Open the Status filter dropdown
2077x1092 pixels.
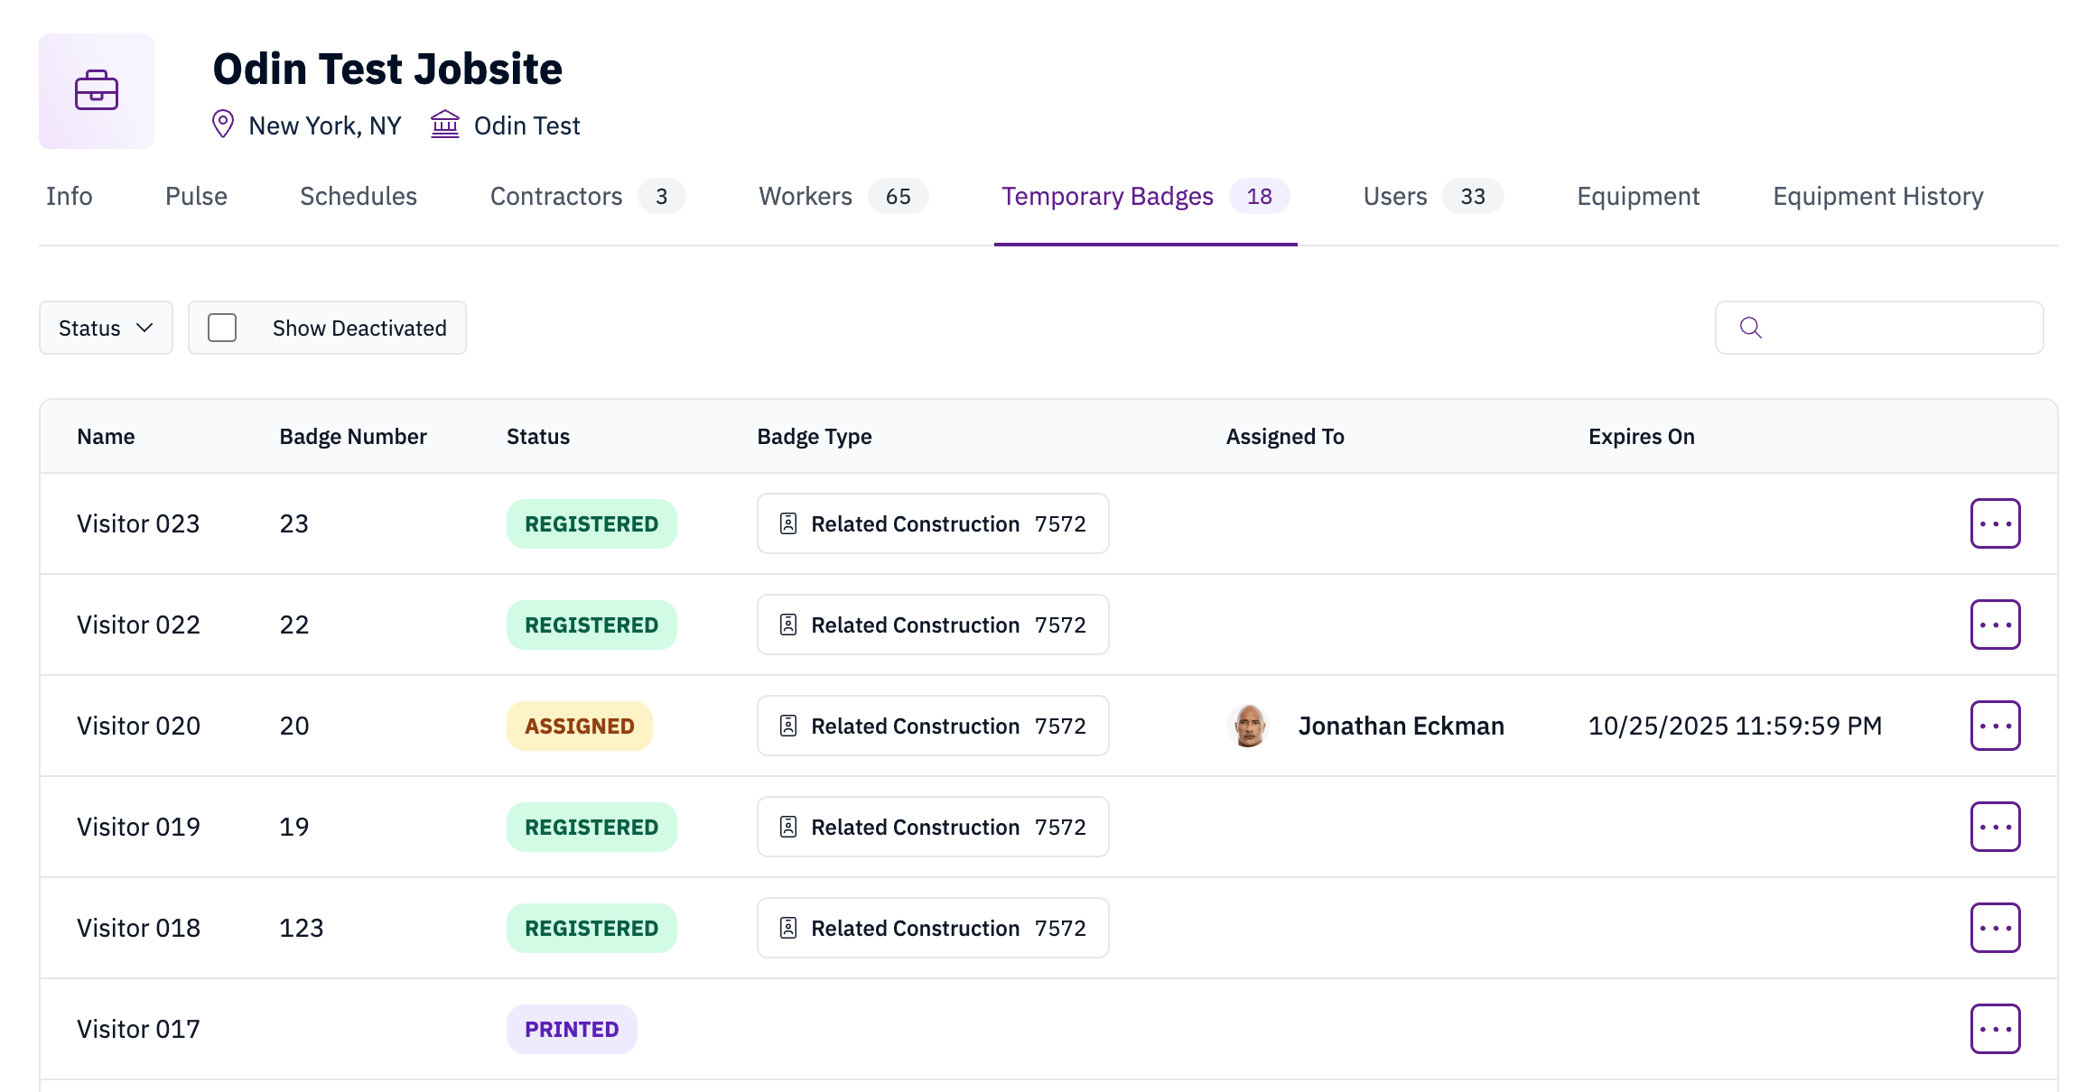tap(106, 328)
